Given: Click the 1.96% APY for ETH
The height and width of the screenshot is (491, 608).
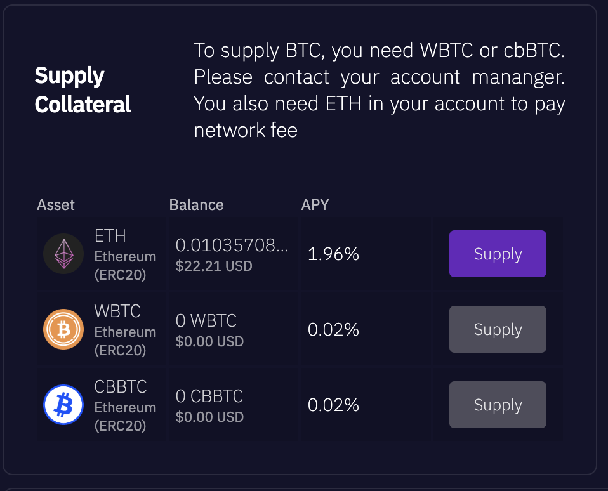Looking at the screenshot, I should [x=333, y=254].
